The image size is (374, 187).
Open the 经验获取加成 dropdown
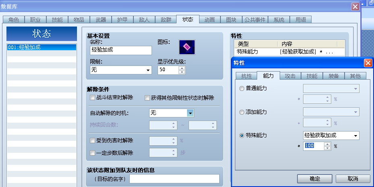pyautogui.click(x=331, y=136)
